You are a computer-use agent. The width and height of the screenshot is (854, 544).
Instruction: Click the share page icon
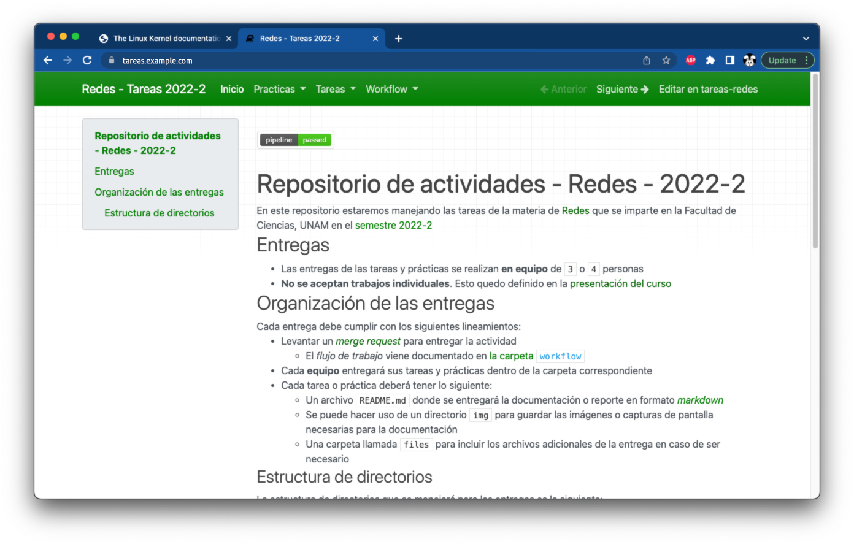click(646, 60)
